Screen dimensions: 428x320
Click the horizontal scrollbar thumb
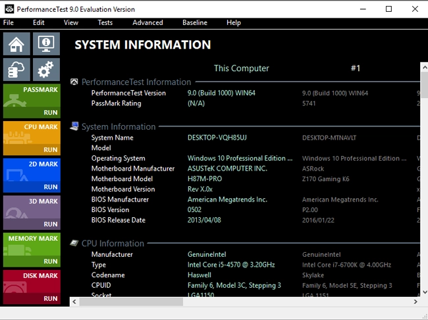tap(131, 302)
